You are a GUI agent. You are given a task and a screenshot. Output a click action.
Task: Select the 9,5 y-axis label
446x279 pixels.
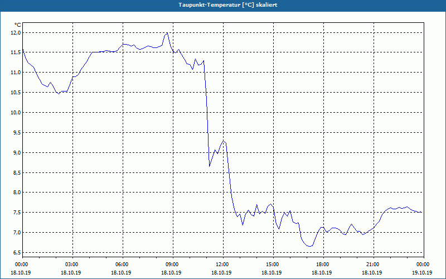(x=17, y=133)
